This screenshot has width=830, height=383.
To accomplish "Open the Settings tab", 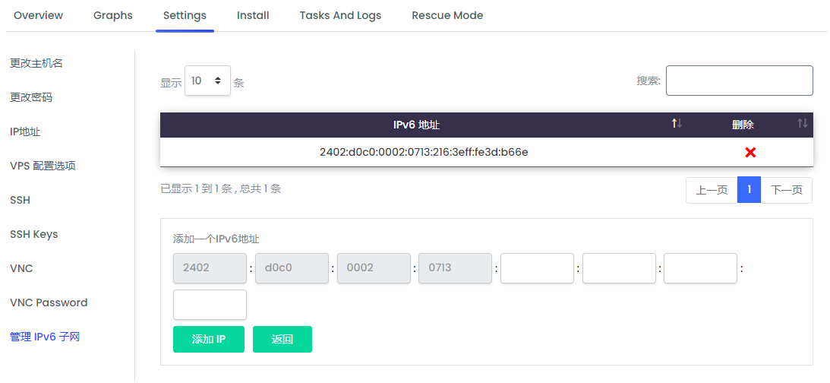I will click(185, 15).
